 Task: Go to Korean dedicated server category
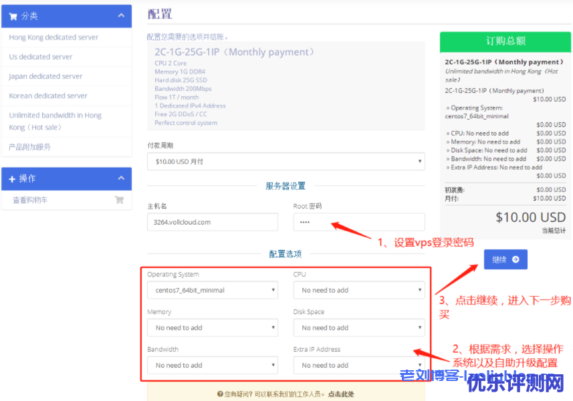[48, 96]
